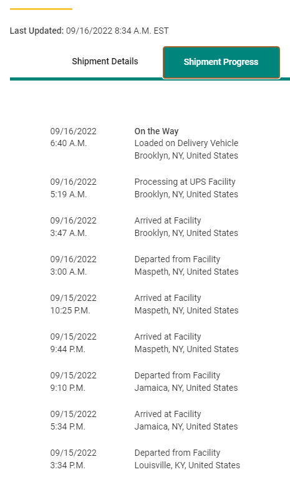Viewport: 290px width, 477px height.
Task: Switch to the Shipment Details tab
Action: pyautogui.click(x=105, y=61)
